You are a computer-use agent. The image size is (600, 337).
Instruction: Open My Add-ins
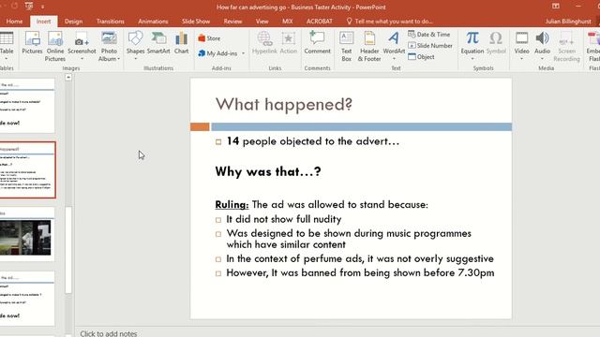tap(217, 53)
